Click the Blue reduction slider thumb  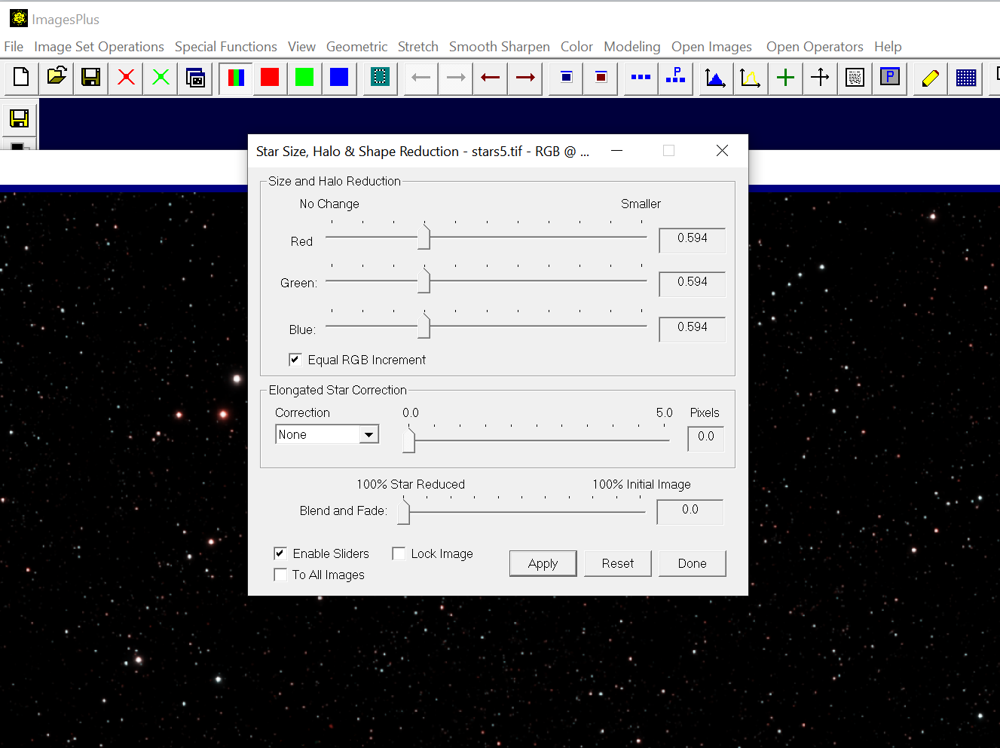[x=424, y=326]
